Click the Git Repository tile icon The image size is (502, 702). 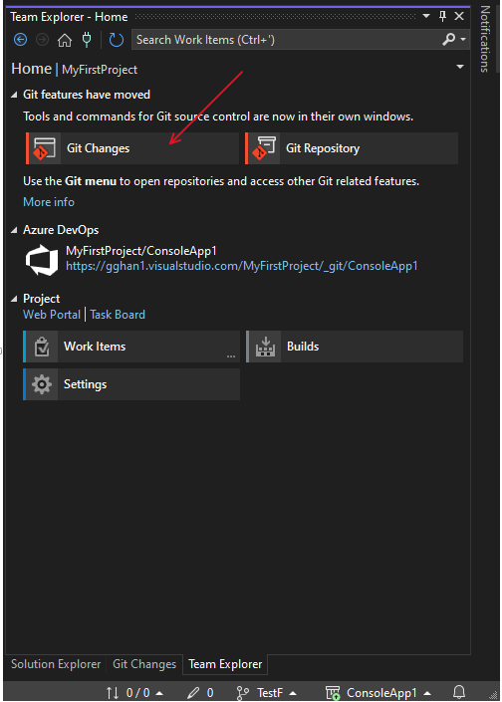264,148
